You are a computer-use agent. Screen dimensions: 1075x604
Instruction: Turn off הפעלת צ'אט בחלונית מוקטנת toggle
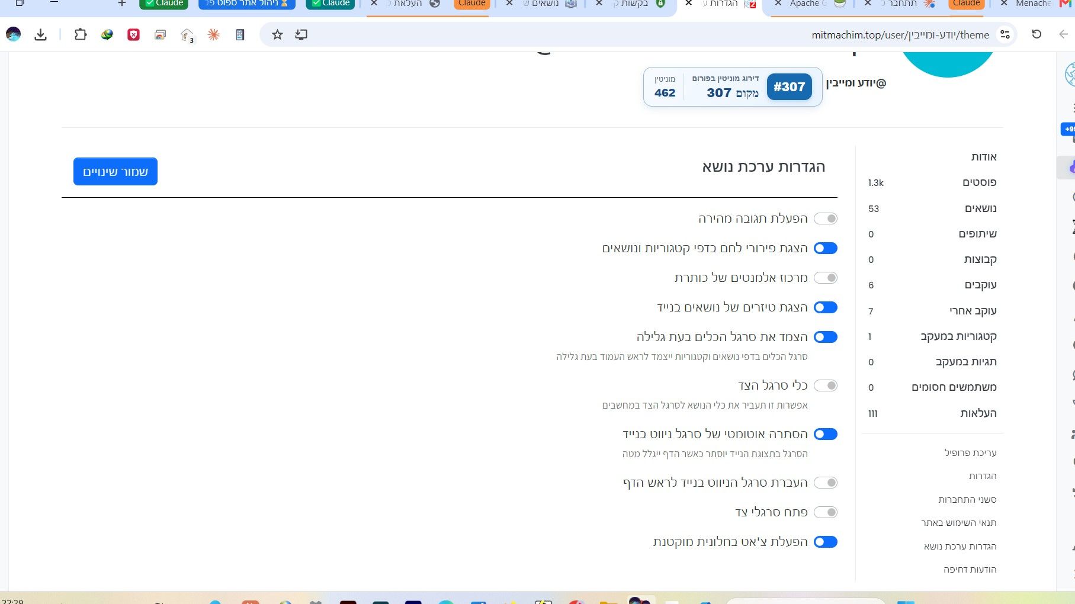click(826, 542)
